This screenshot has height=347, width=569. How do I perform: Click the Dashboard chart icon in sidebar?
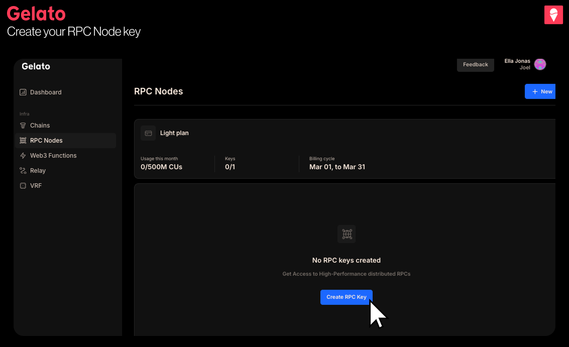[x=23, y=92]
